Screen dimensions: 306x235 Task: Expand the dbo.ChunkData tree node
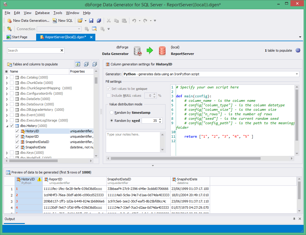(x=7, y=83)
